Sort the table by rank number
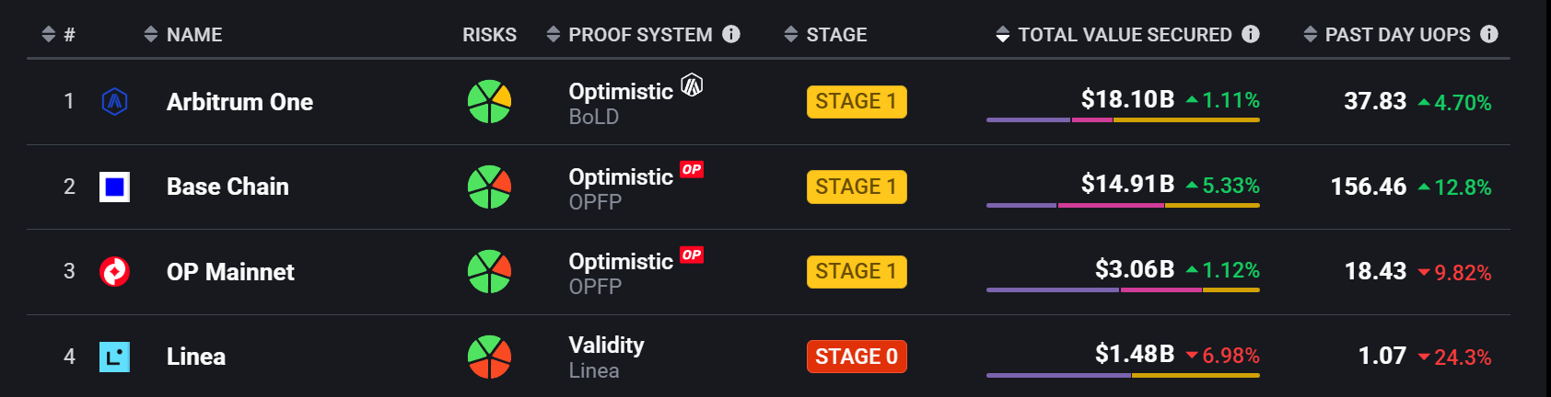 (x=59, y=35)
